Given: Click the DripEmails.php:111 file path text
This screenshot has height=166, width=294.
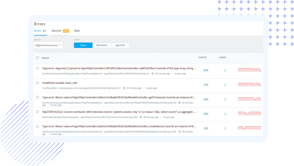Looking at the screenshot, I should [90, 88].
